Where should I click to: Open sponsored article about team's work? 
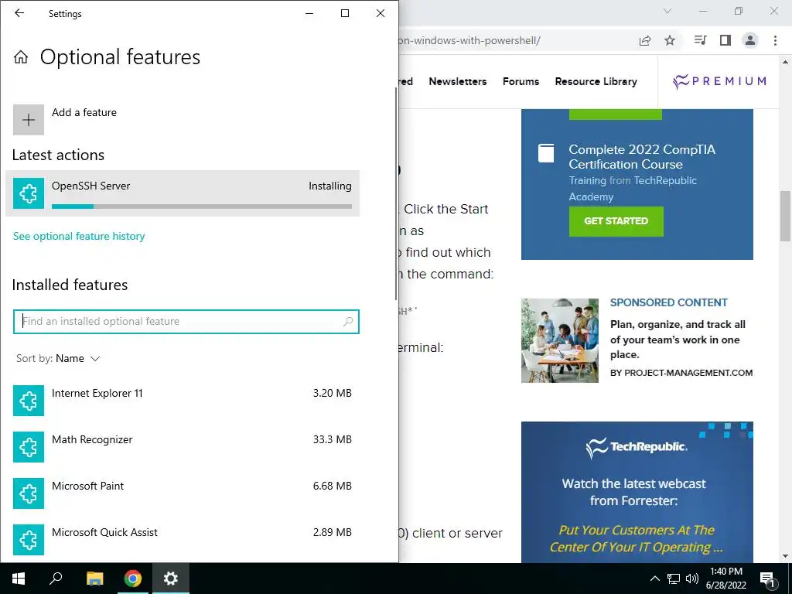[678, 339]
